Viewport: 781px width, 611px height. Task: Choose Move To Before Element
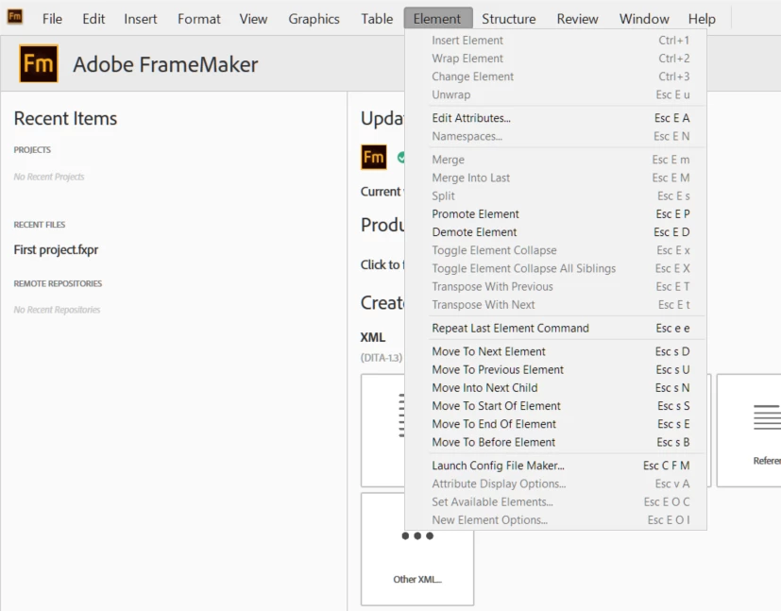click(556, 442)
